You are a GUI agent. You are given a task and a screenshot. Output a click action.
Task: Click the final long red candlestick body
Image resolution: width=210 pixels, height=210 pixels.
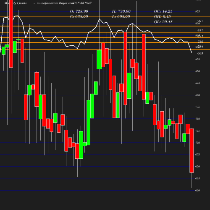click(x=192, y=150)
